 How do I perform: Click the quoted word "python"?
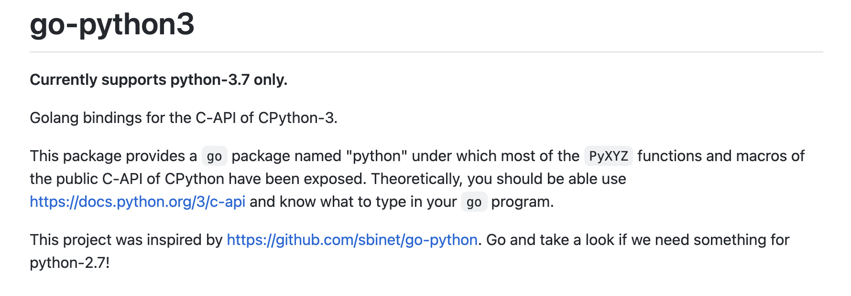pos(376,156)
